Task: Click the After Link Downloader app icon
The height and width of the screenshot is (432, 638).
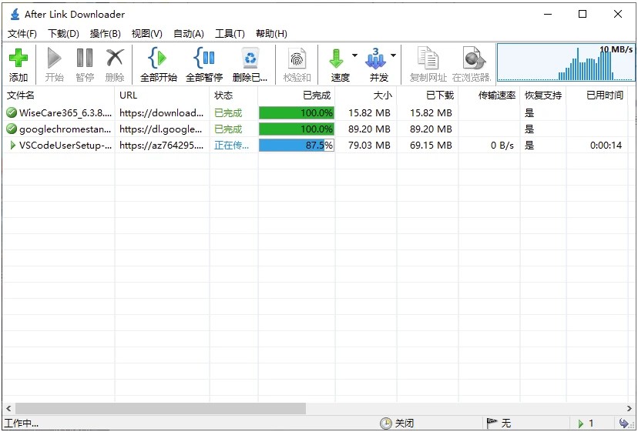Action: click(15, 14)
